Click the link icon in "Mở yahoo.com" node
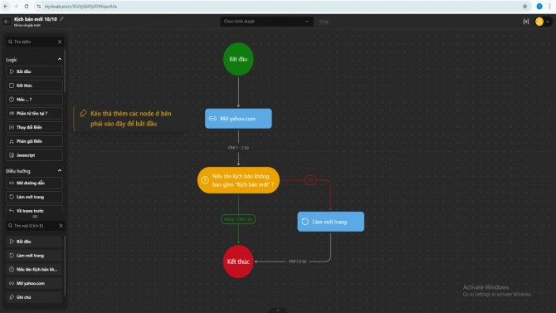The height and width of the screenshot is (313, 556). tap(212, 119)
